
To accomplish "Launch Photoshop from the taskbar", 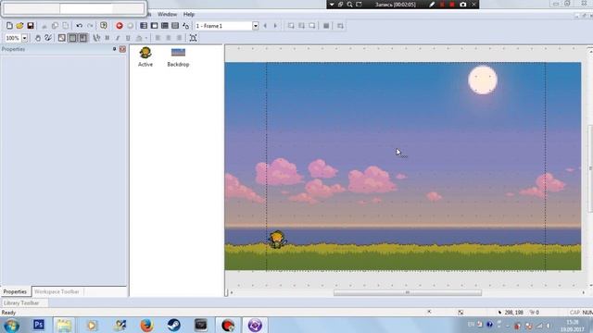I will 39,325.
